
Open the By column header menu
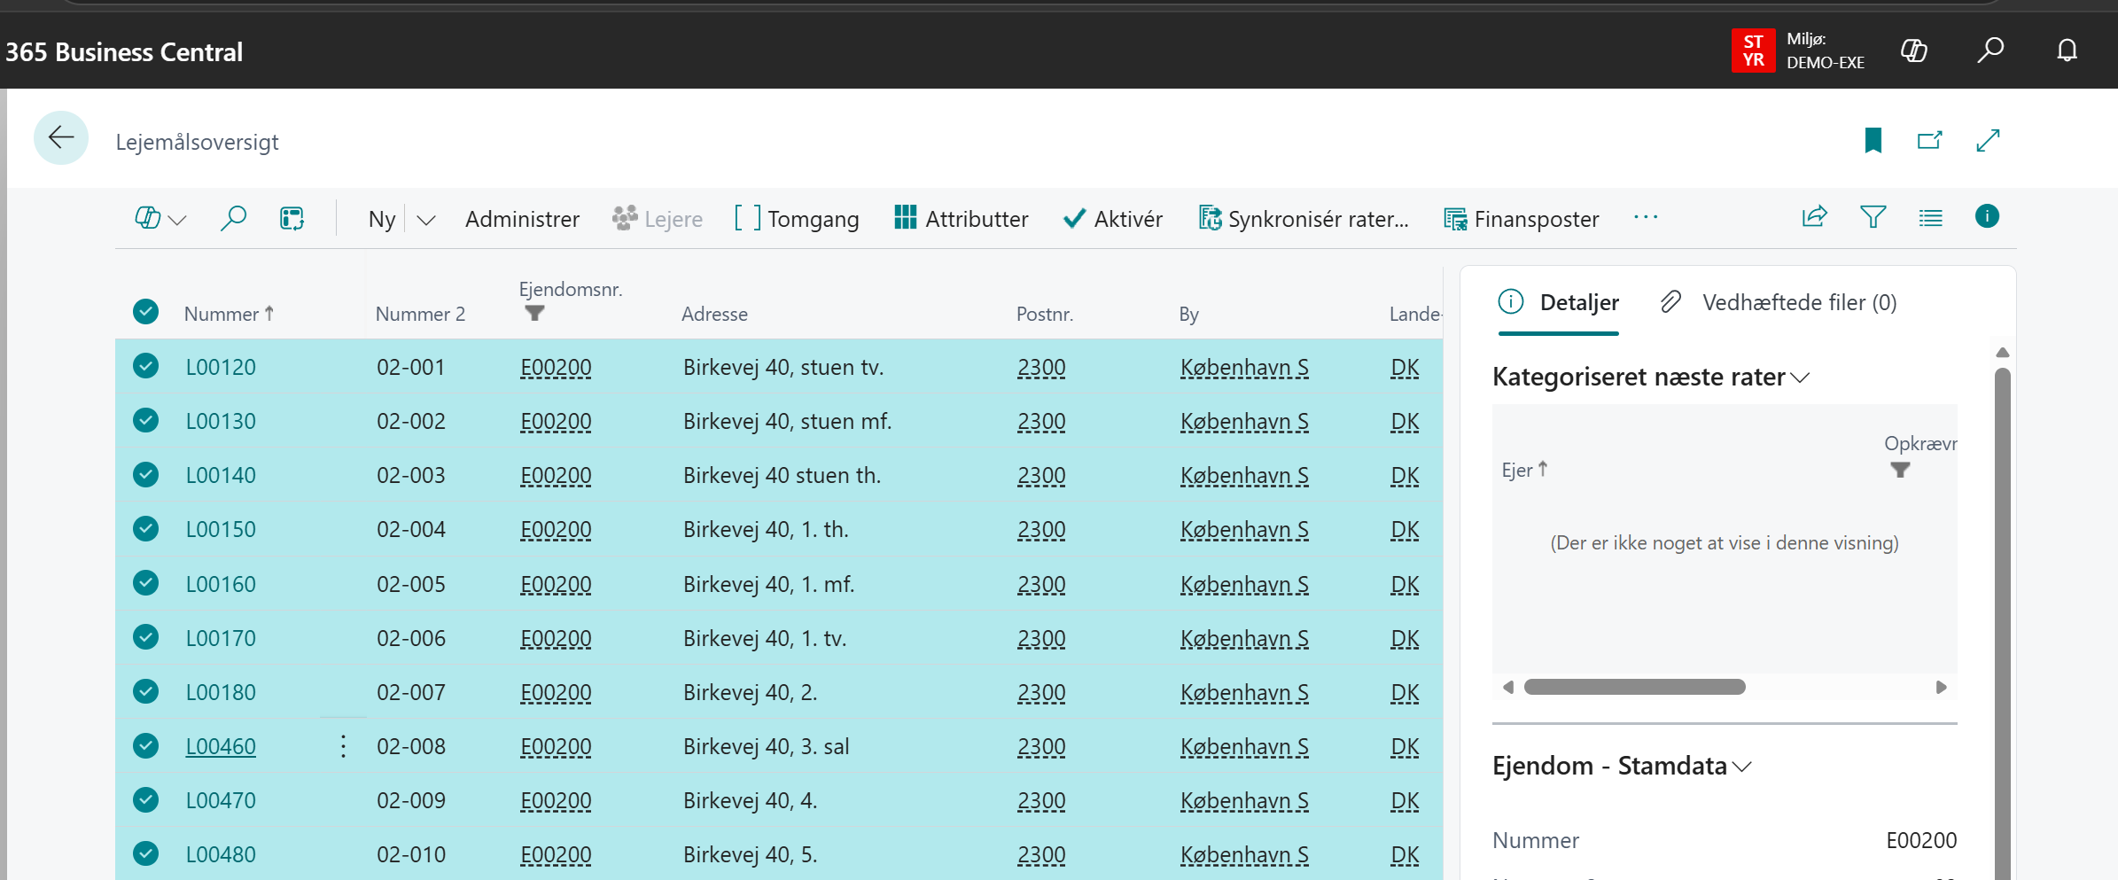pyautogui.click(x=1188, y=314)
